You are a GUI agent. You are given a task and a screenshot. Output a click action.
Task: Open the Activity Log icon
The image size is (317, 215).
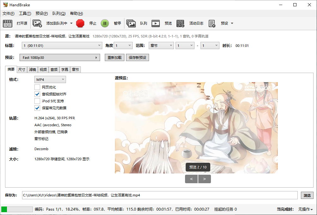coord(180,23)
